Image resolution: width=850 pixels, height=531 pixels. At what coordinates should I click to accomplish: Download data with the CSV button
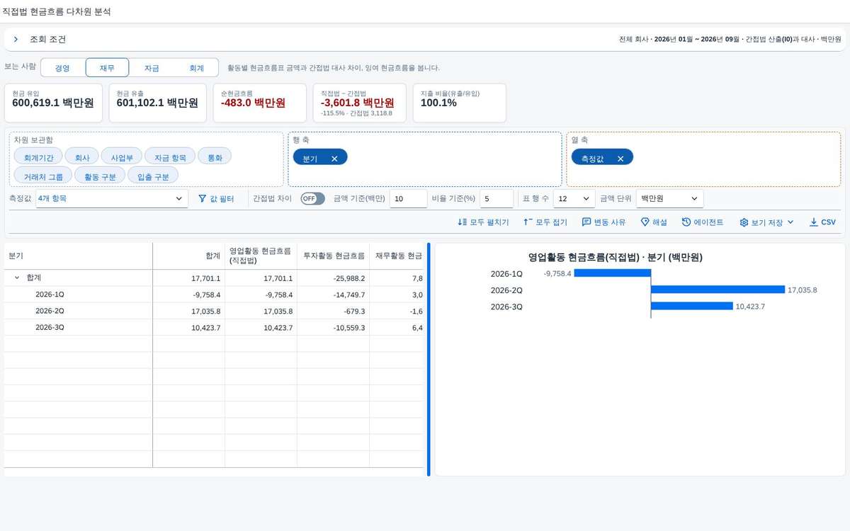coord(822,222)
